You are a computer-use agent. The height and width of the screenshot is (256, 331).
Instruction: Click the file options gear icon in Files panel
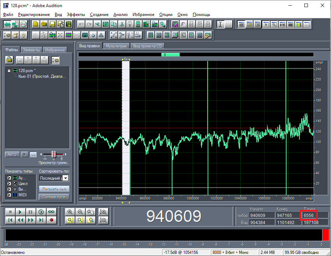tap(55, 60)
